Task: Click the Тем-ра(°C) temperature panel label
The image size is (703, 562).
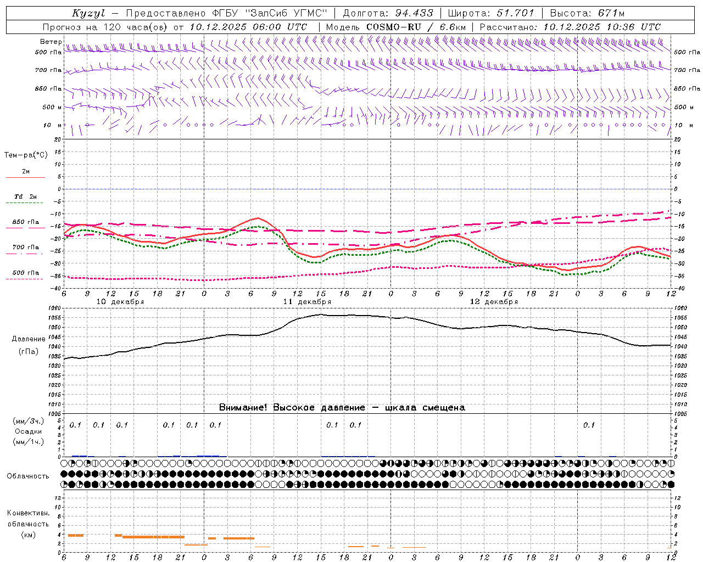Action: (26, 155)
